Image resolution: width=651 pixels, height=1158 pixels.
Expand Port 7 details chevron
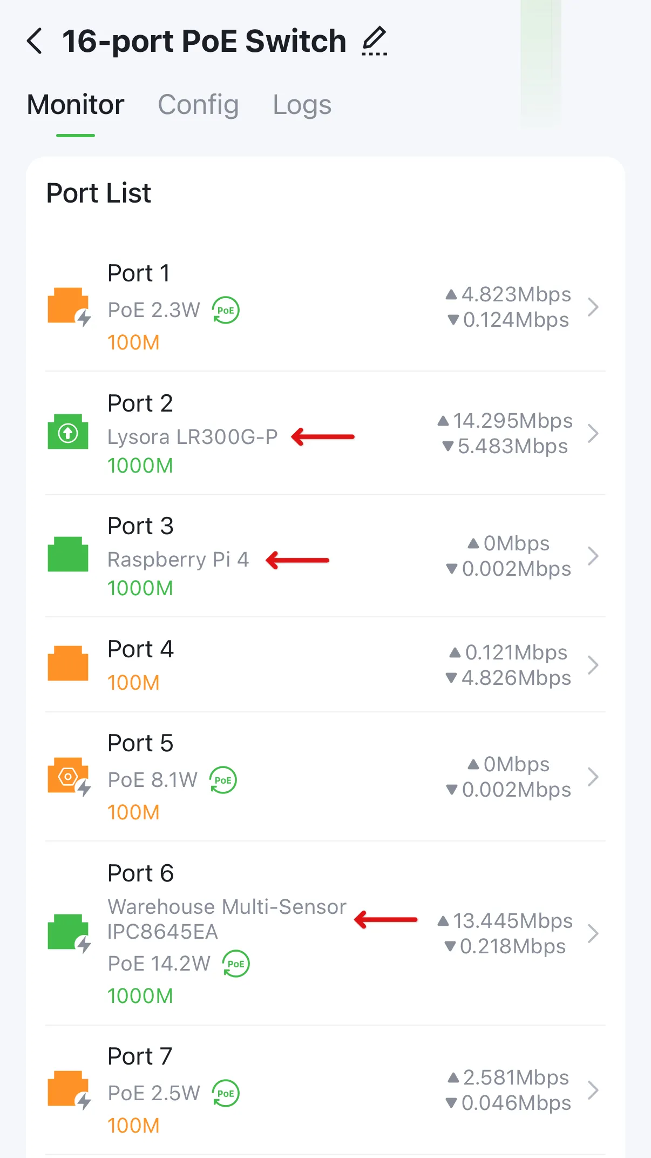pos(593,1090)
